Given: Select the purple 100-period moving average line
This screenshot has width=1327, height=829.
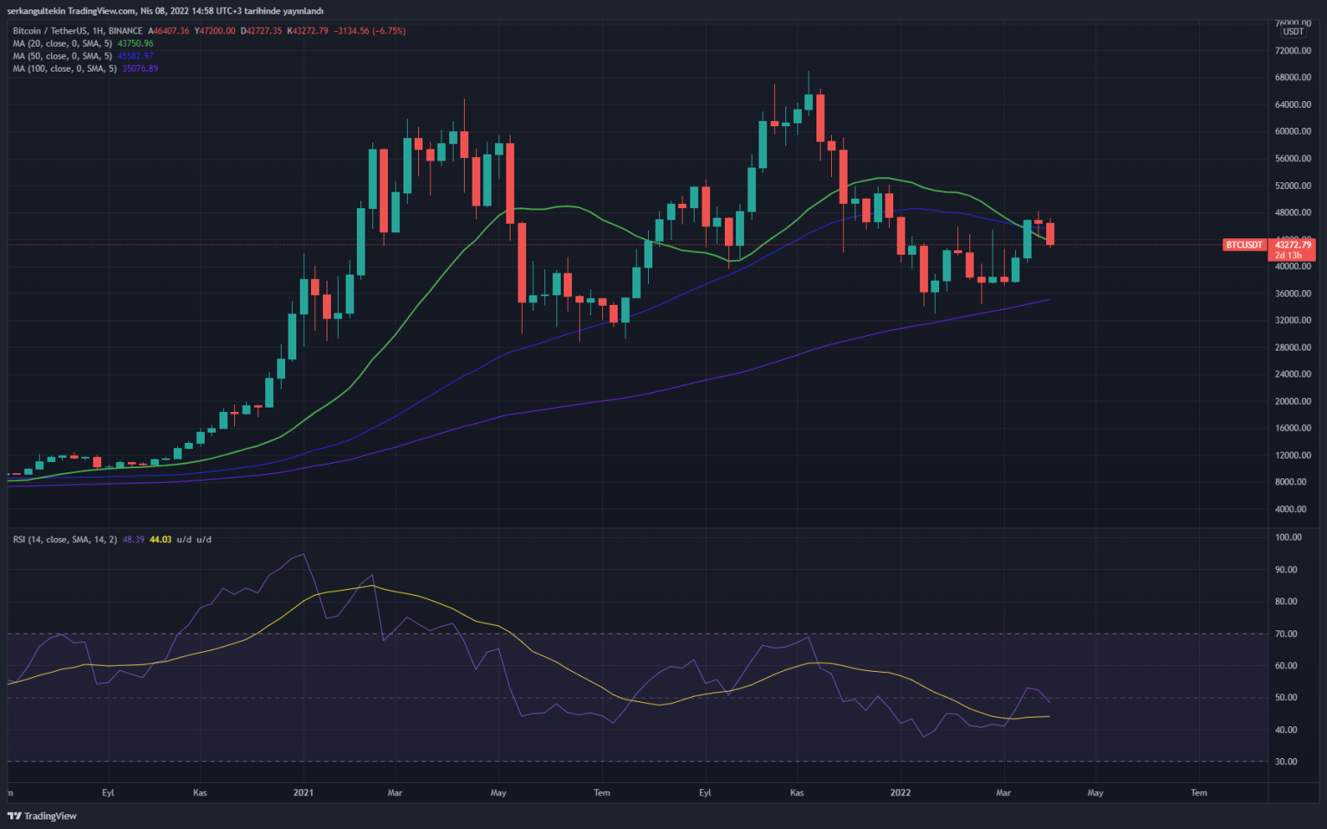Looking at the screenshot, I should 605,401.
